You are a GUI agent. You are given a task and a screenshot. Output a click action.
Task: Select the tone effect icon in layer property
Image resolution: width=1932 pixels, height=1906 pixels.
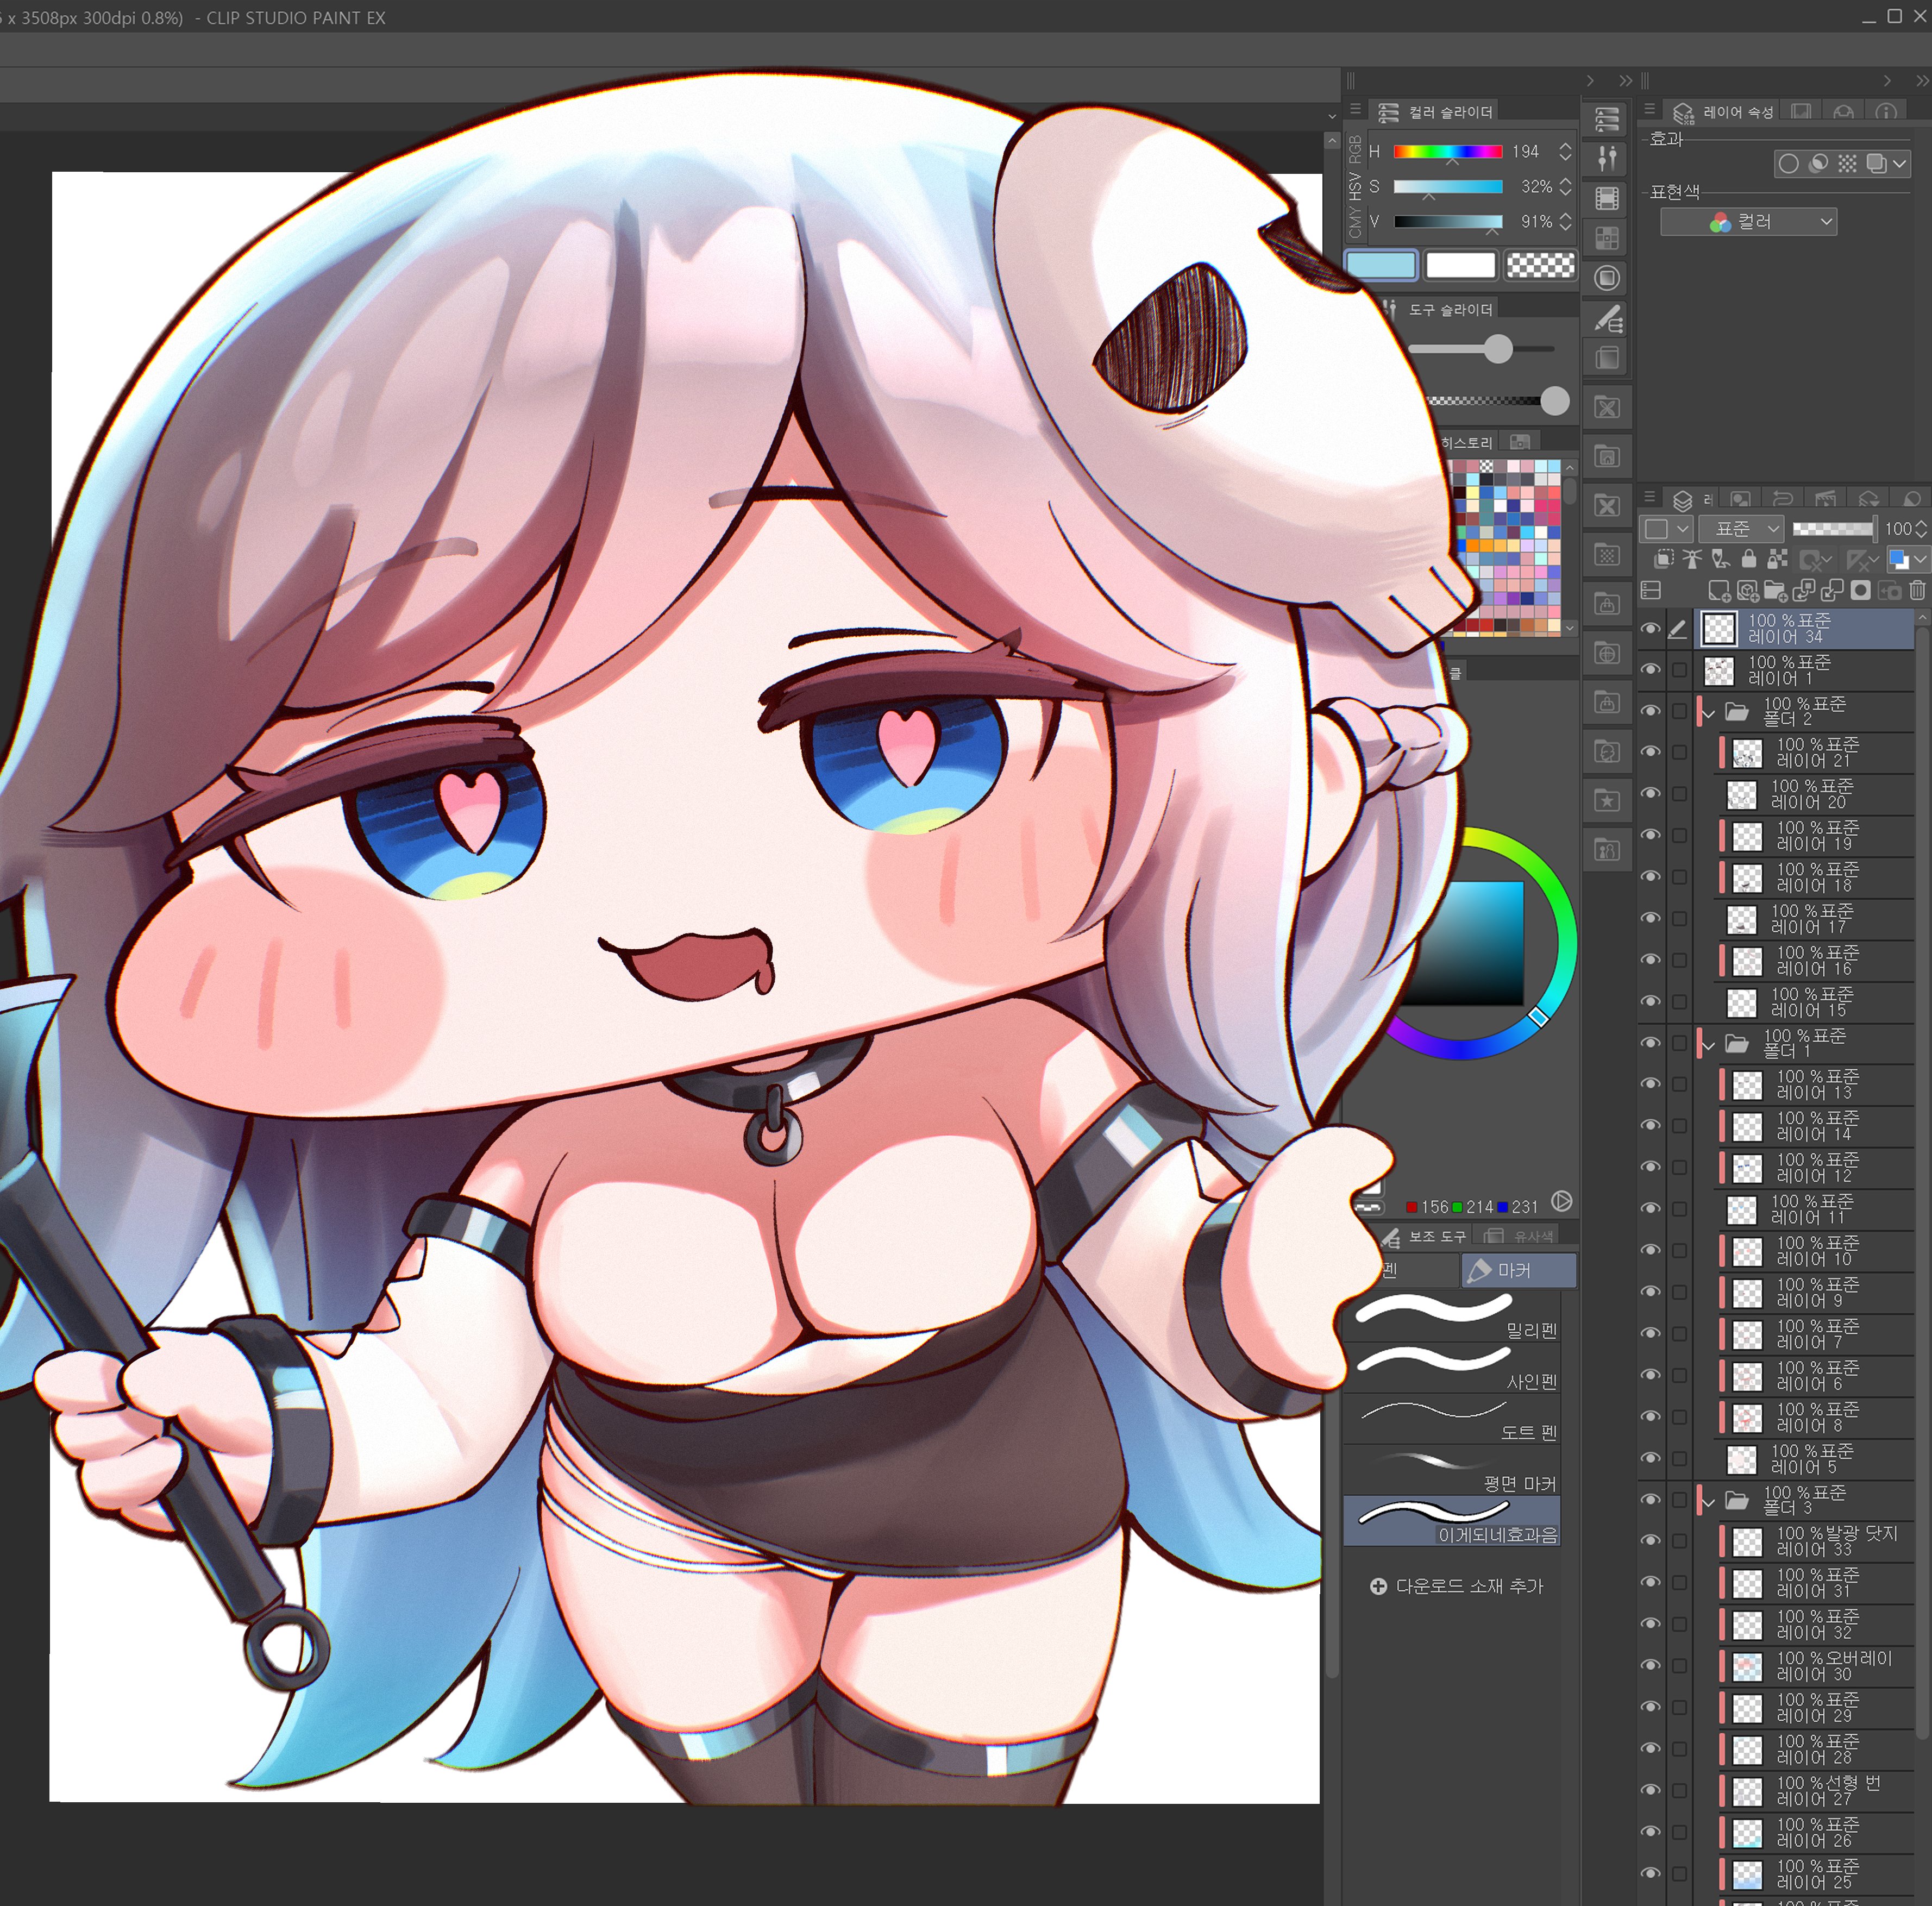[1847, 163]
